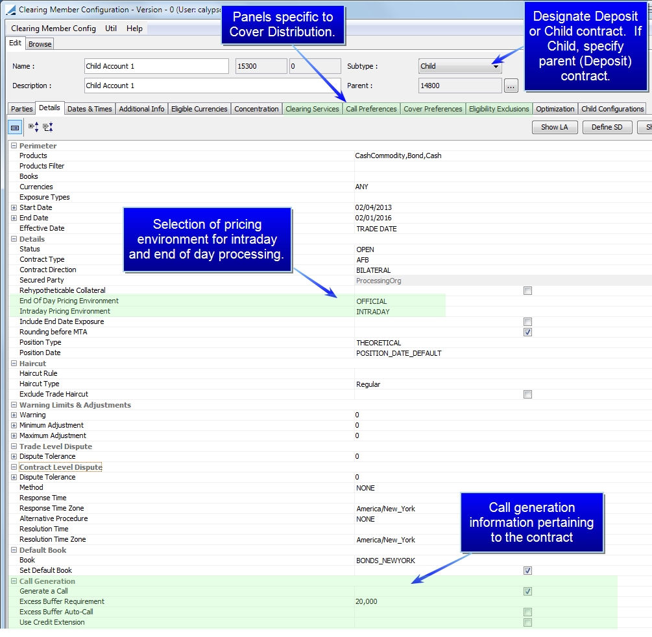Click the Show LA button
The height and width of the screenshot is (637, 652).
click(x=555, y=127)
